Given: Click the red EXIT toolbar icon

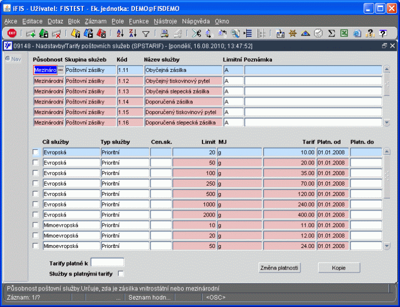Looking at the screenshot, I should [11, 33].
